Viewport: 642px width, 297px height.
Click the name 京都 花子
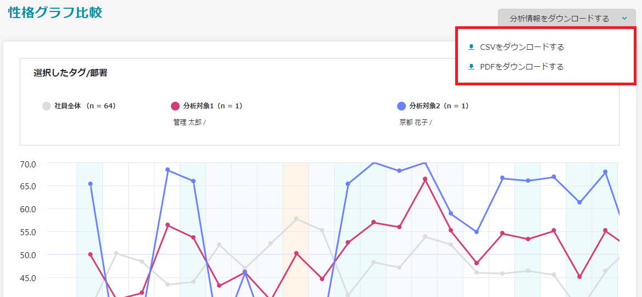(414, 123)
